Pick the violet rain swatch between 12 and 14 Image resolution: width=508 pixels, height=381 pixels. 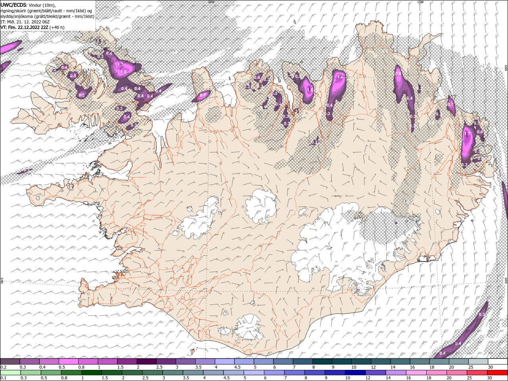pyautogui.click(x=376, y=373)
